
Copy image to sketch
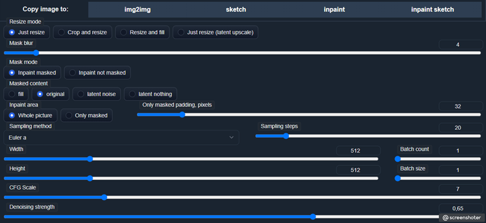click(236, 10)
